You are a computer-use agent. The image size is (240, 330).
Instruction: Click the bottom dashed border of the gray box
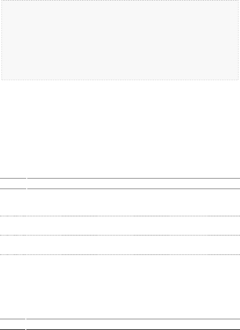120,80
